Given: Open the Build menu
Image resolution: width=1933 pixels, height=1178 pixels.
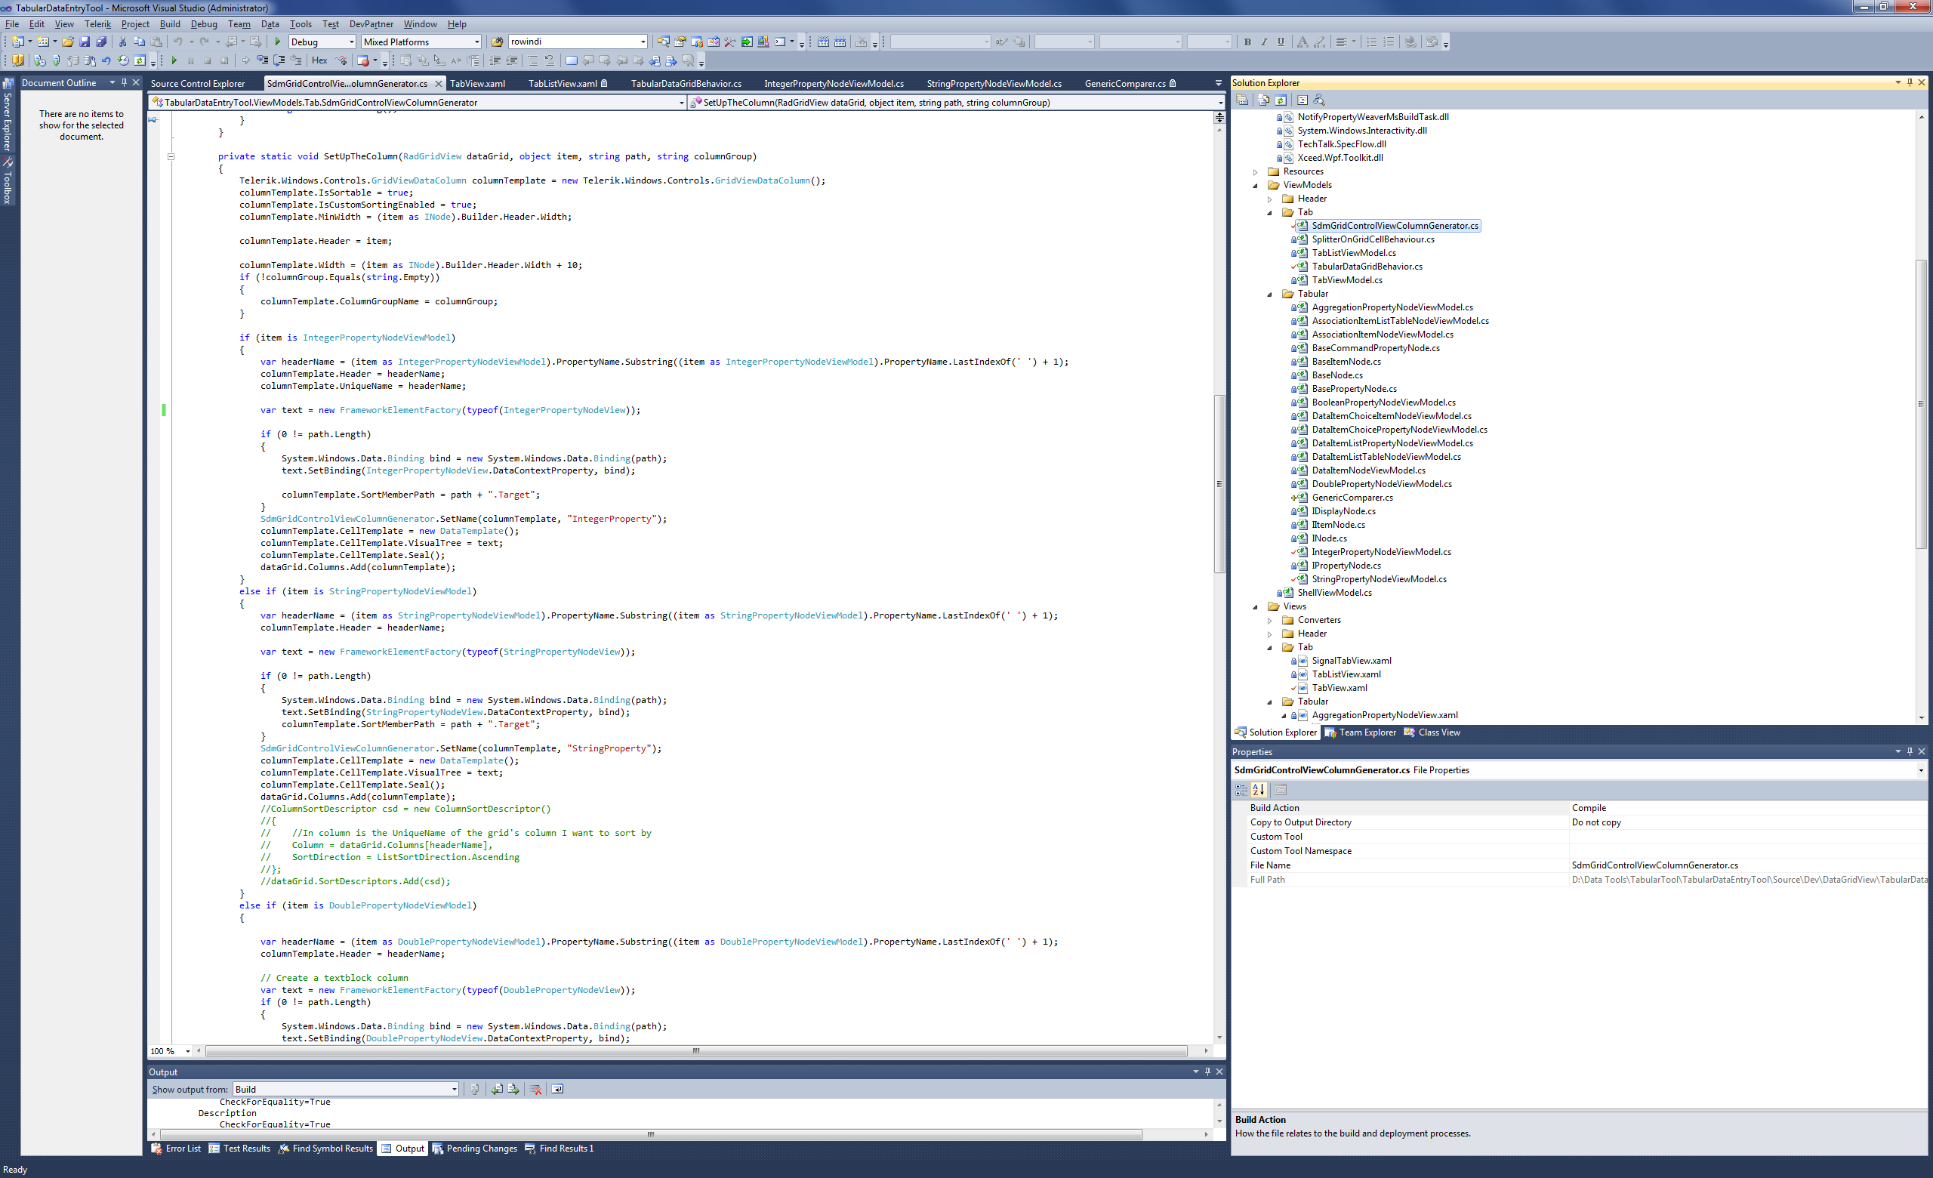Looking at the screenshot, I should point(169,23).
